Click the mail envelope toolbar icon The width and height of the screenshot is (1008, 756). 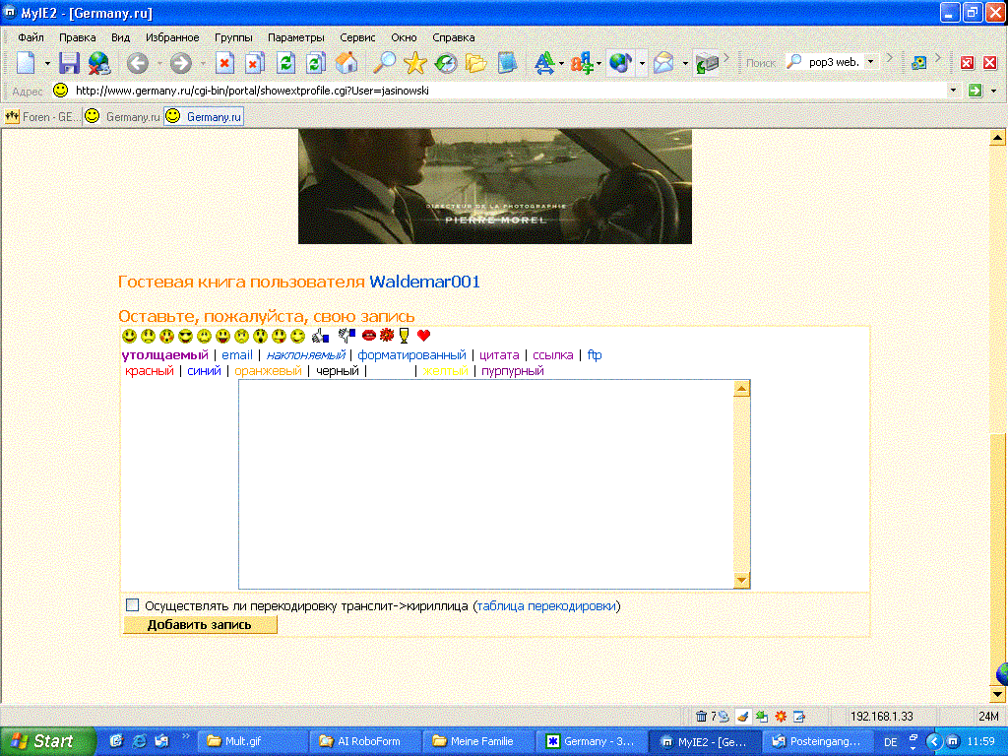pos(663,63)
